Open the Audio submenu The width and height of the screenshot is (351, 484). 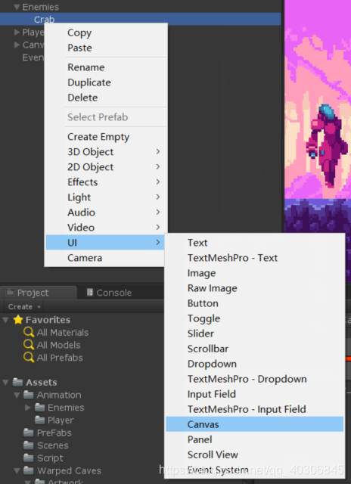click(106, 213)
